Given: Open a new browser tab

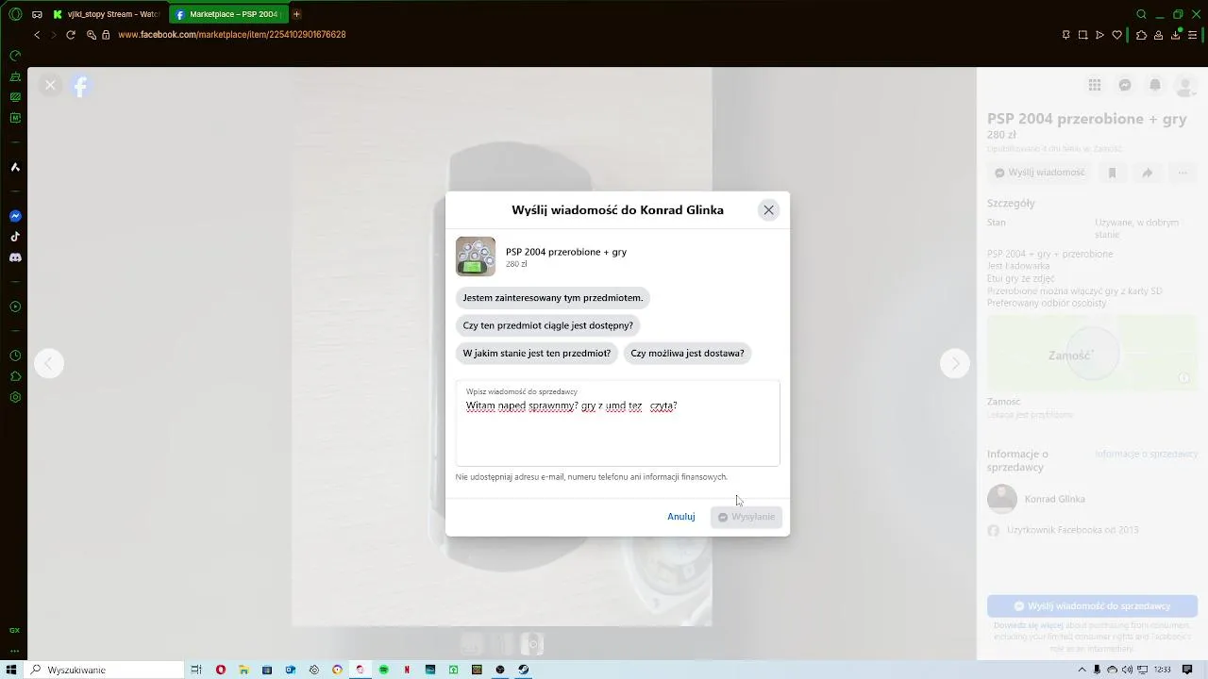Looking at the screenshot, I should 296,14.
